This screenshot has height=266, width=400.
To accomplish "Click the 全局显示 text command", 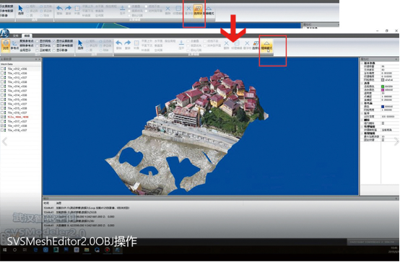I will 25,50.
